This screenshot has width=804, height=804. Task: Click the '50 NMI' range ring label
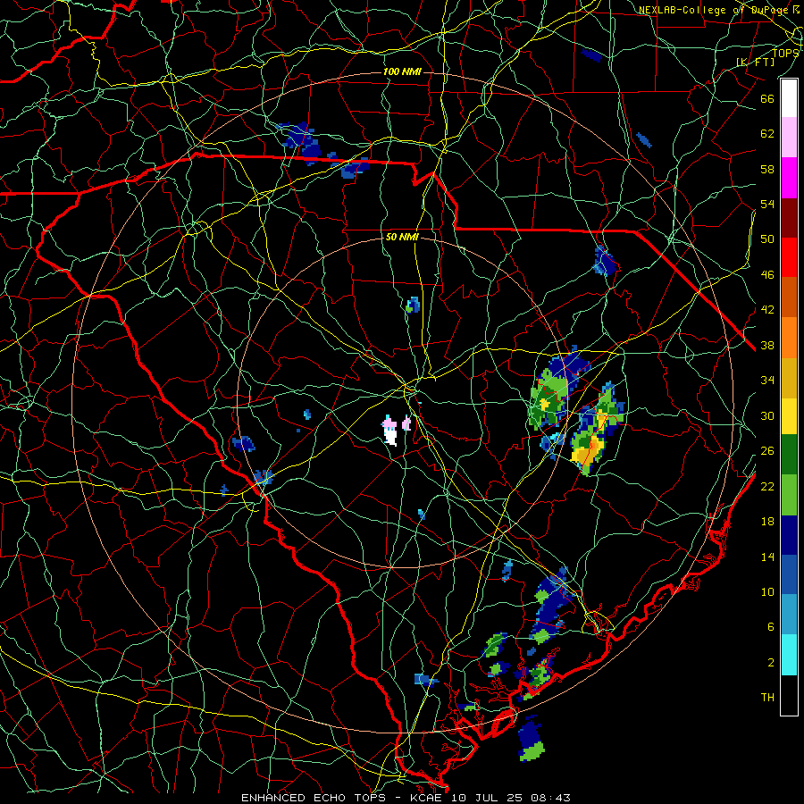click(x=402, y=237)
